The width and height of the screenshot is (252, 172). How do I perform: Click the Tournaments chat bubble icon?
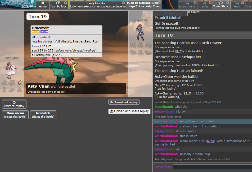(x=187, y=3)
